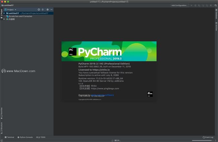This screenshot has height=142, width=218.
Task: Click the PC logo in About splash
Action: [x=72, y=52]
